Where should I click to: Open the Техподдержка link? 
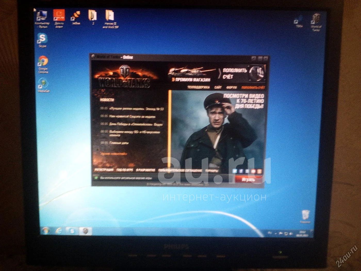(x=198, y=87)
